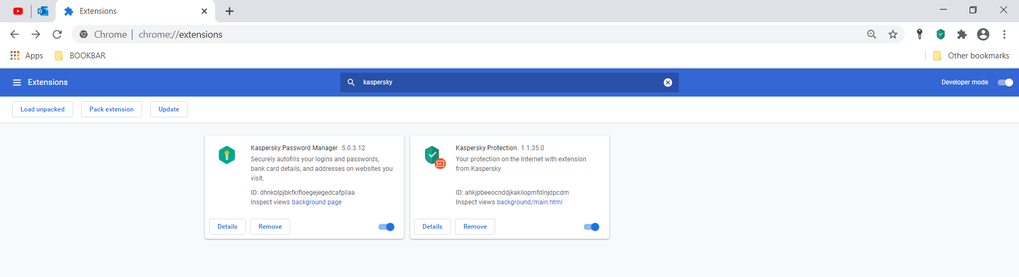Reload the current page
1019x277 pixels.
pos(57,34)
